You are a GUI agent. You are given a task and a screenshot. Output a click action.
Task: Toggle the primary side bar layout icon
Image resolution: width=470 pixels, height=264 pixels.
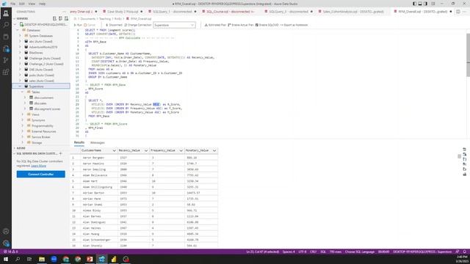click(414, 4)
